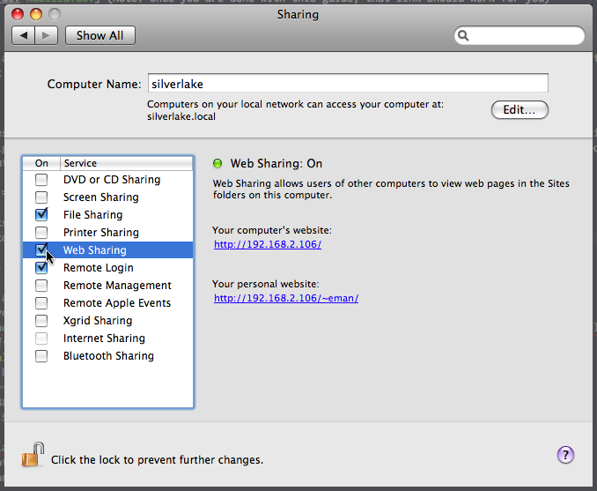
Task: Enable DVD or CD Sharing checkbox
Action: coord(41,180)
